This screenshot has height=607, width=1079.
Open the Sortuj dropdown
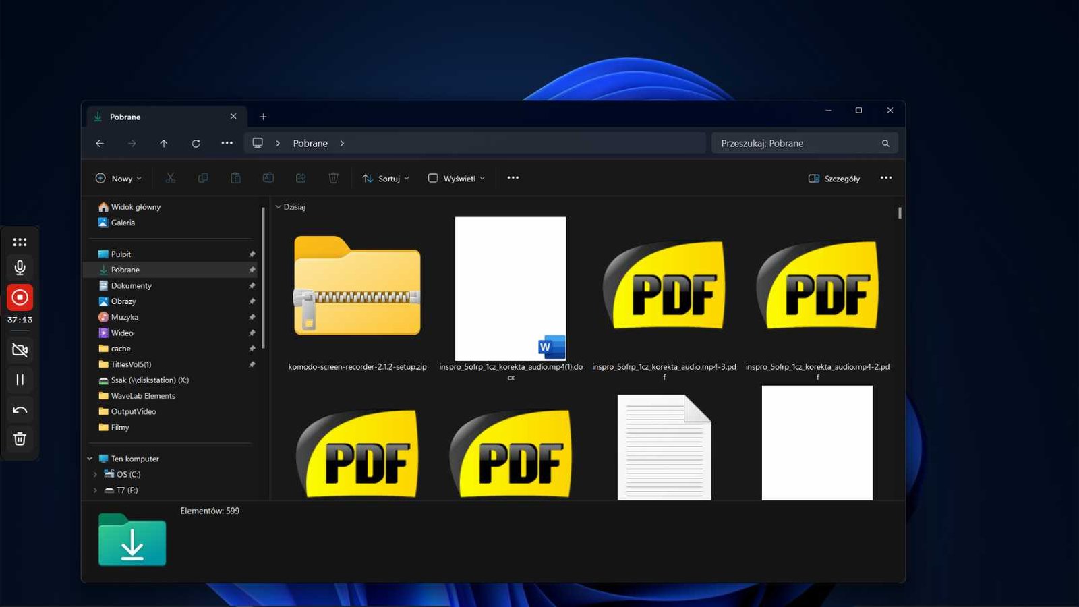coord(386,178)
